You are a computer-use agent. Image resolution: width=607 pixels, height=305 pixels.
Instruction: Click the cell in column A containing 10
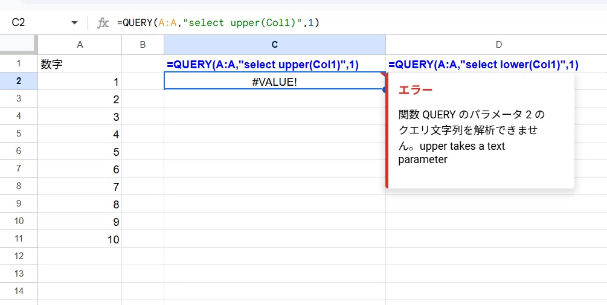80,239
